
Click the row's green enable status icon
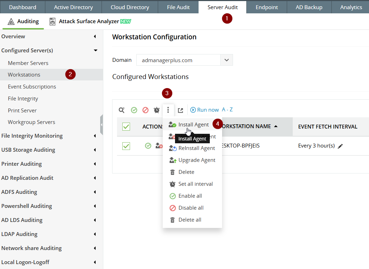tap(148, 146)
